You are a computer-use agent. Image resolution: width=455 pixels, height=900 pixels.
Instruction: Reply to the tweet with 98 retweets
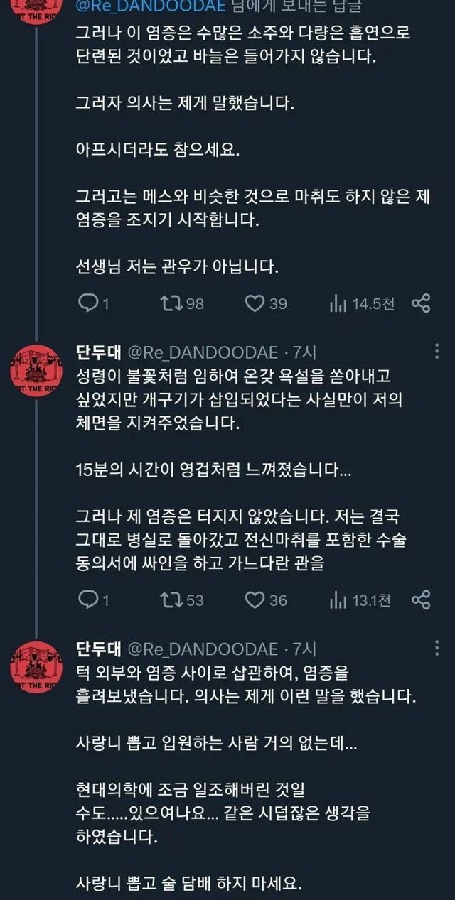pyautogui.click(x=87, y=303)
